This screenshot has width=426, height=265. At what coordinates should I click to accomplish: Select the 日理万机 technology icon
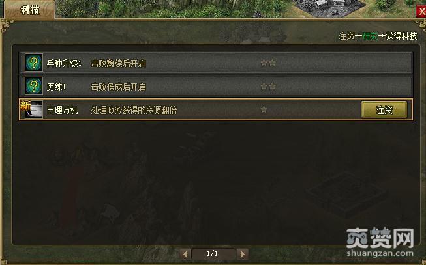pyautogui.click(x=35, y=109)
